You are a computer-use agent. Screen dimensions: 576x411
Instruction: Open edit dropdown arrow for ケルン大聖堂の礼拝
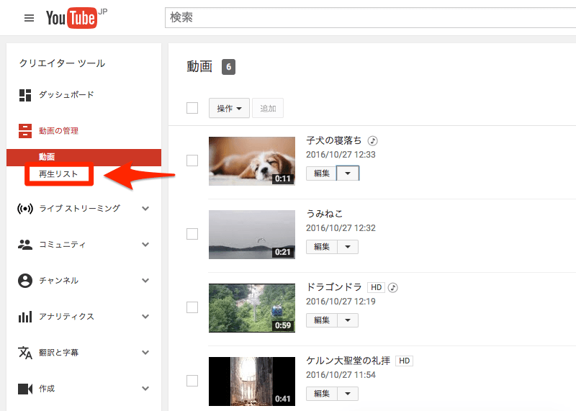click(x=348, y=394)
